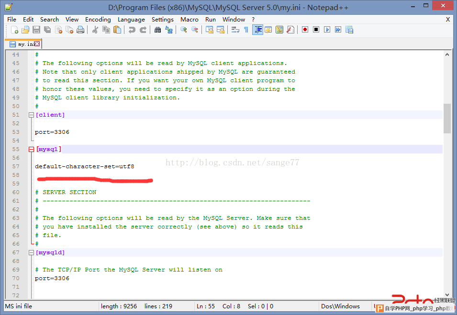Toggle Show All Characters pilcrow icon
Viewport: 457px width, 315px height.
click(246, 30)
